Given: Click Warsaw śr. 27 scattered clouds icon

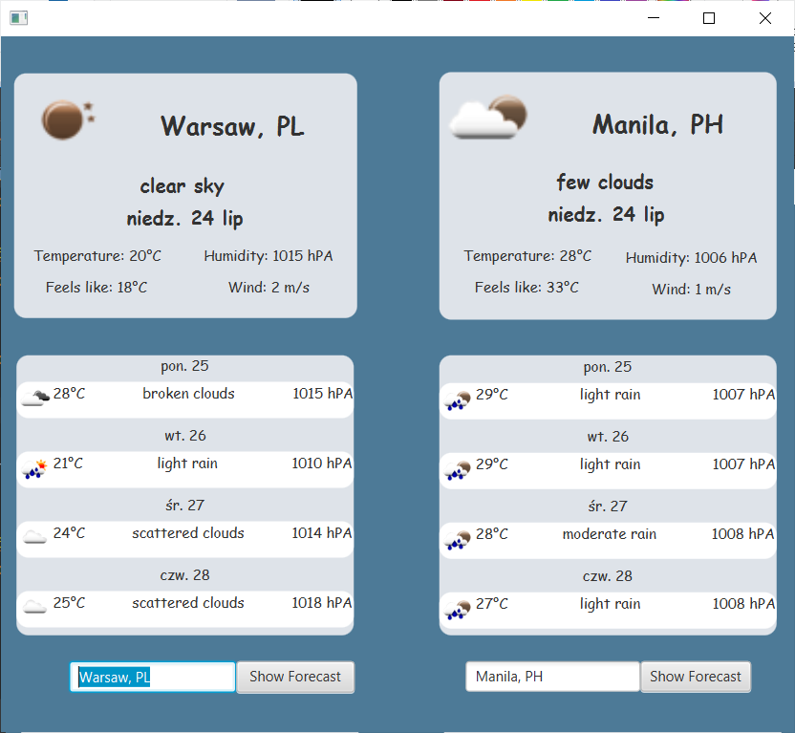Looking at the screenshot, I should [34, 537].
